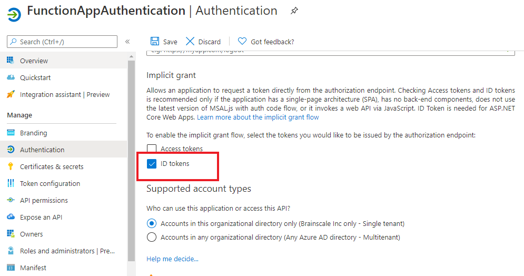Enable the Access tokens checkbox
Image resolution: width=524 pixels, height=276 pixels.
[152, 149]
